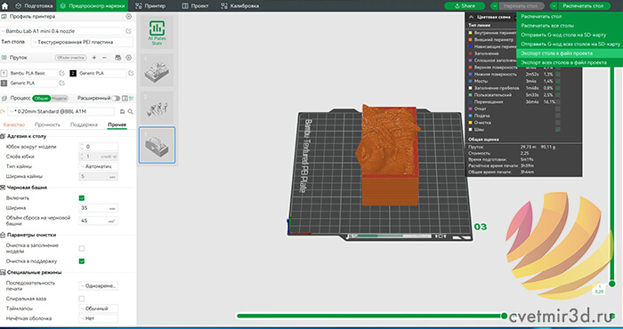623x329 pixels.
Task: Click the Share button
Action: tap(465, 6)
